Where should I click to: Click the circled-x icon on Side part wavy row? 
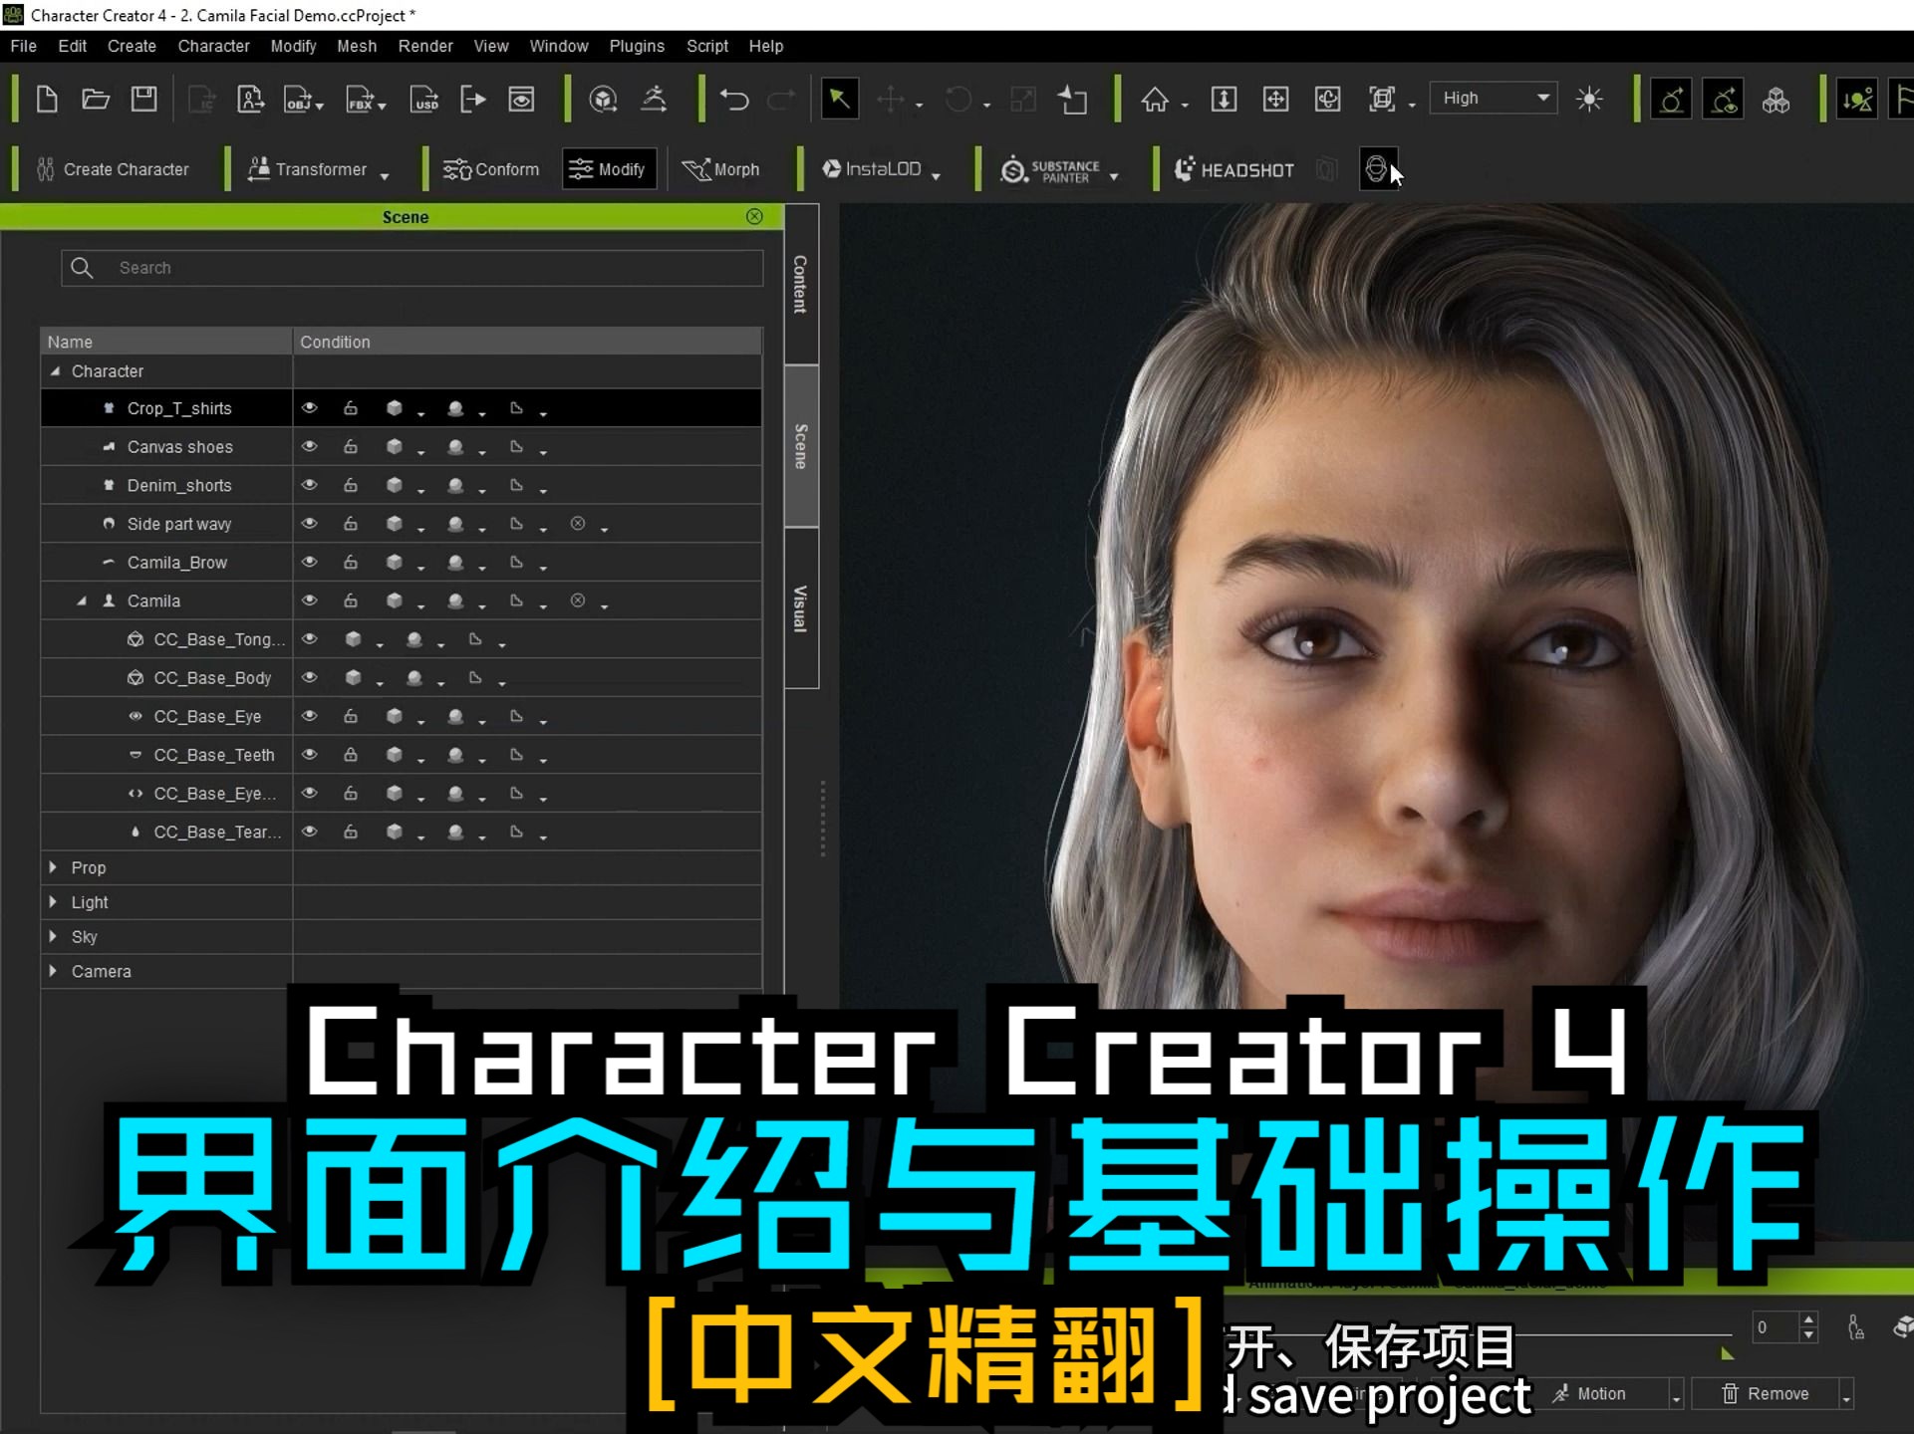(578, 523)
